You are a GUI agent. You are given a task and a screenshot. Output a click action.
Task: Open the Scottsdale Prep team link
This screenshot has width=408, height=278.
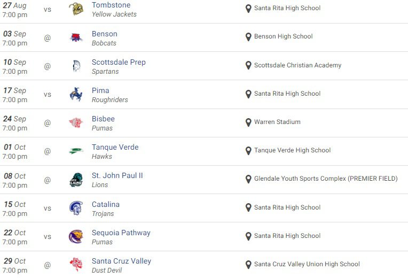click(x=119, y=62)
